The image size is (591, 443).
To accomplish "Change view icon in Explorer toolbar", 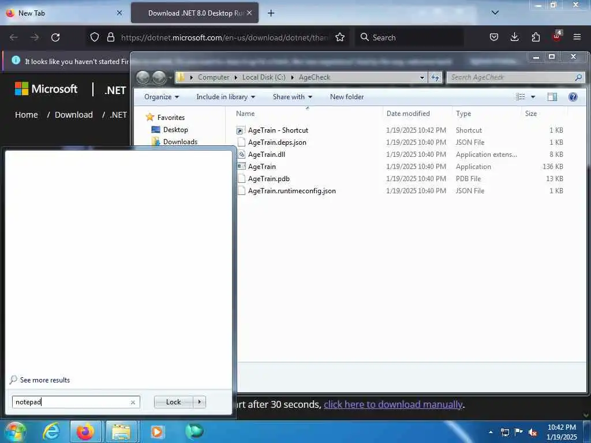I will pos(521,97).
